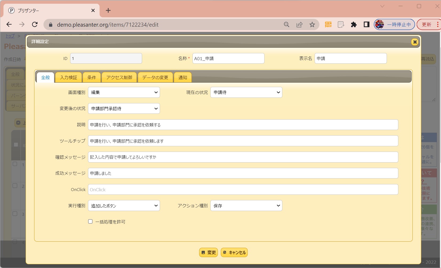The width and height of the screenshot is (441, 268).
Task: Click the トップ breadcrumb link
Action: click(10, 36)
